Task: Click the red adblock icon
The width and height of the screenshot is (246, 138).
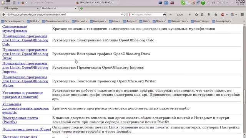Action: point(223,15)
